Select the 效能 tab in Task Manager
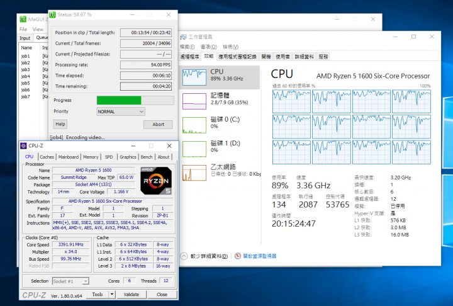Screen dimensions: 453x306 pos(209,56)
